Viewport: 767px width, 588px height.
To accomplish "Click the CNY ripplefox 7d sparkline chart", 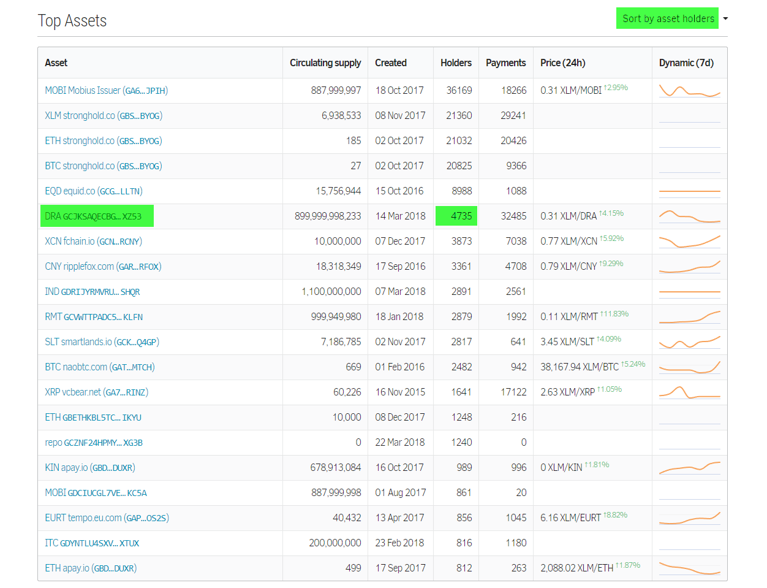I will [x=690, y=267].
